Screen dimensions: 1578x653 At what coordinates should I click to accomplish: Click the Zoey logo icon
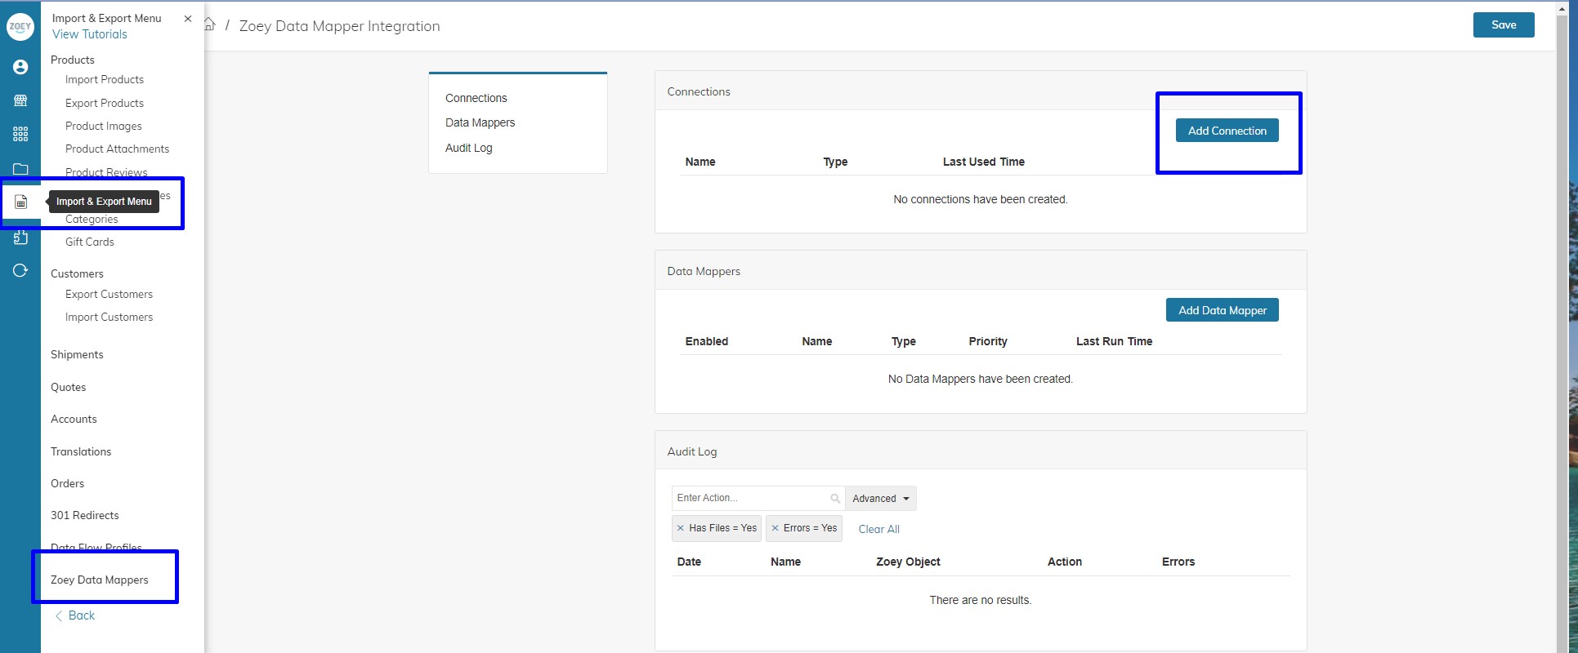point(20,27)
